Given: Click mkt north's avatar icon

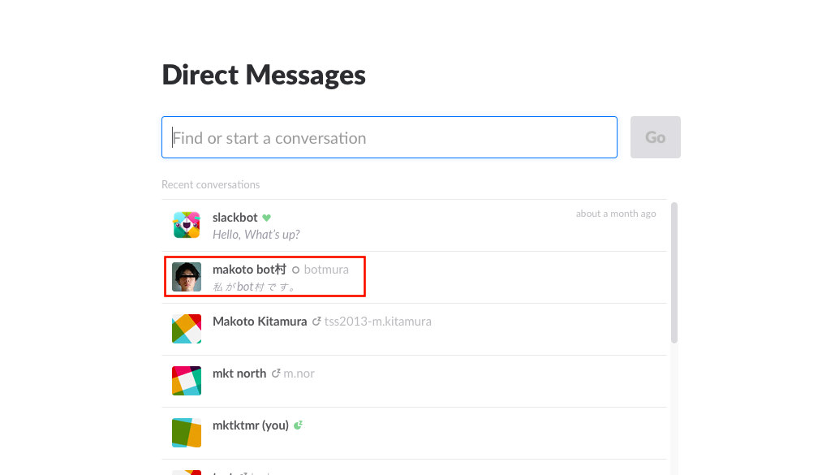Looking at the screenshot, I should coord(187,381).
